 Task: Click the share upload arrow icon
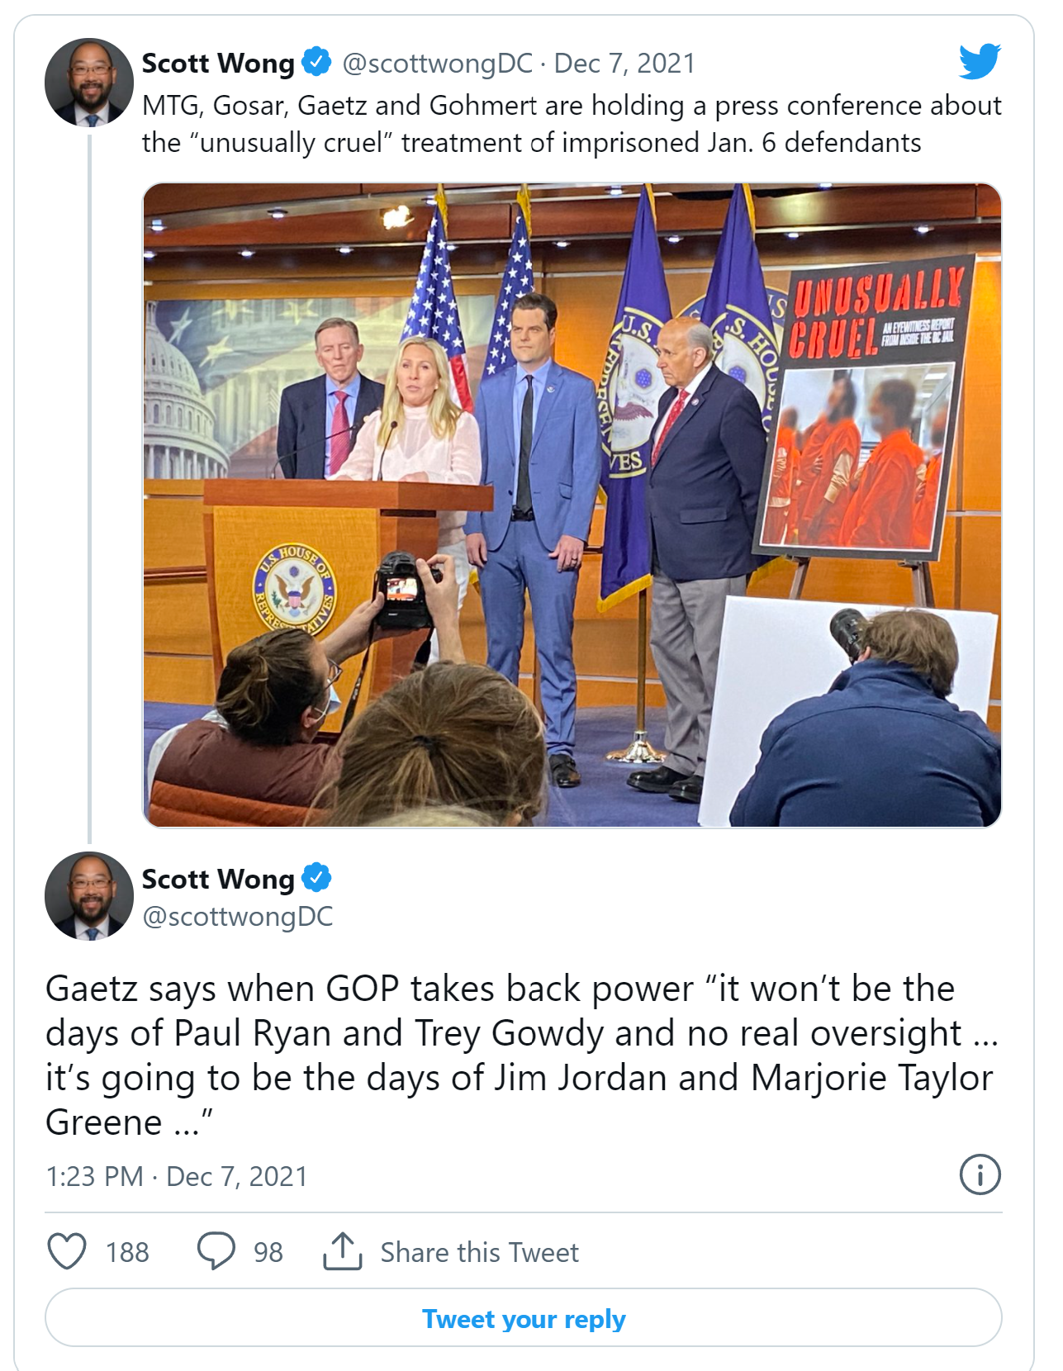(x=343, y=1251)
